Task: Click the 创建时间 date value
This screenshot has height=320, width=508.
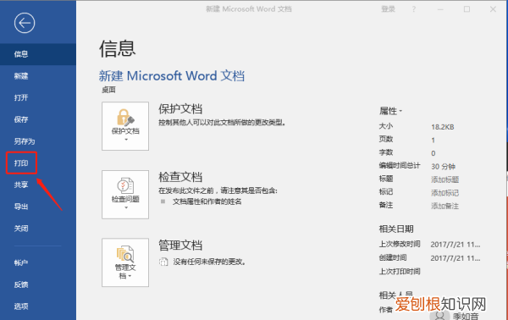Action: point(456,258)
